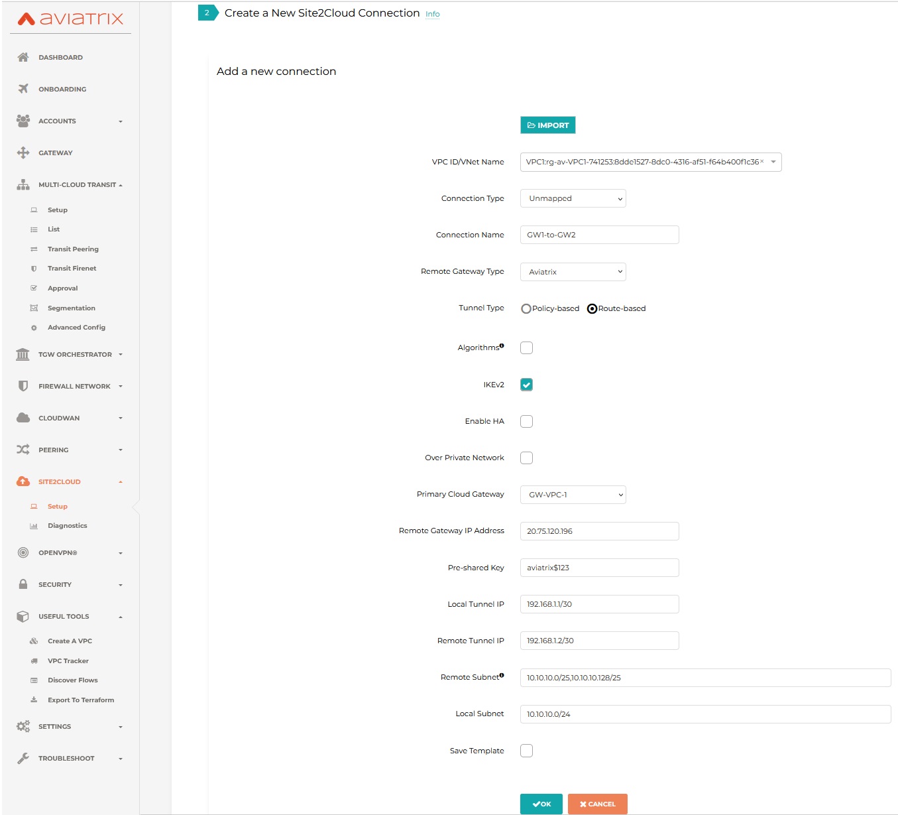Click the Transit Firenet shield icon

[x=34, y=269]
